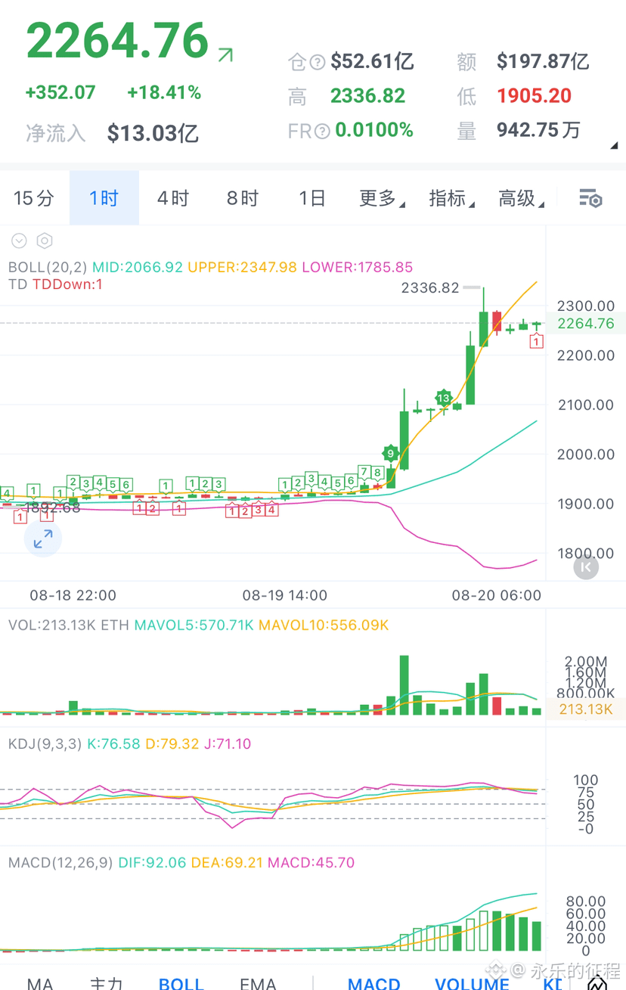Tap the 量 942.75万 value

[x=538, y=131]
